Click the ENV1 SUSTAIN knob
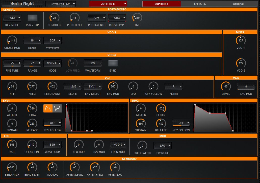This screenshot has height=183, width=260. (x=12, y=124)
